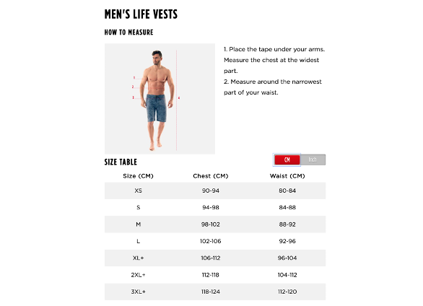423x306 pixels.
Task: Click chest marker 1 on the figure
Action: (x=134, y=78)
